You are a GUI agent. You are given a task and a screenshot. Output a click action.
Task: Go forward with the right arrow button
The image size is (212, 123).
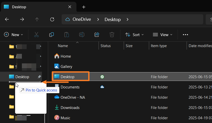pyautogui.click(x=22, y=19)
